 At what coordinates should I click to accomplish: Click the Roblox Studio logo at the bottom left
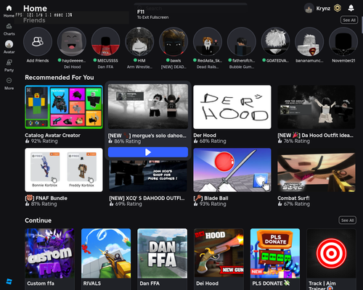(9, 281)
